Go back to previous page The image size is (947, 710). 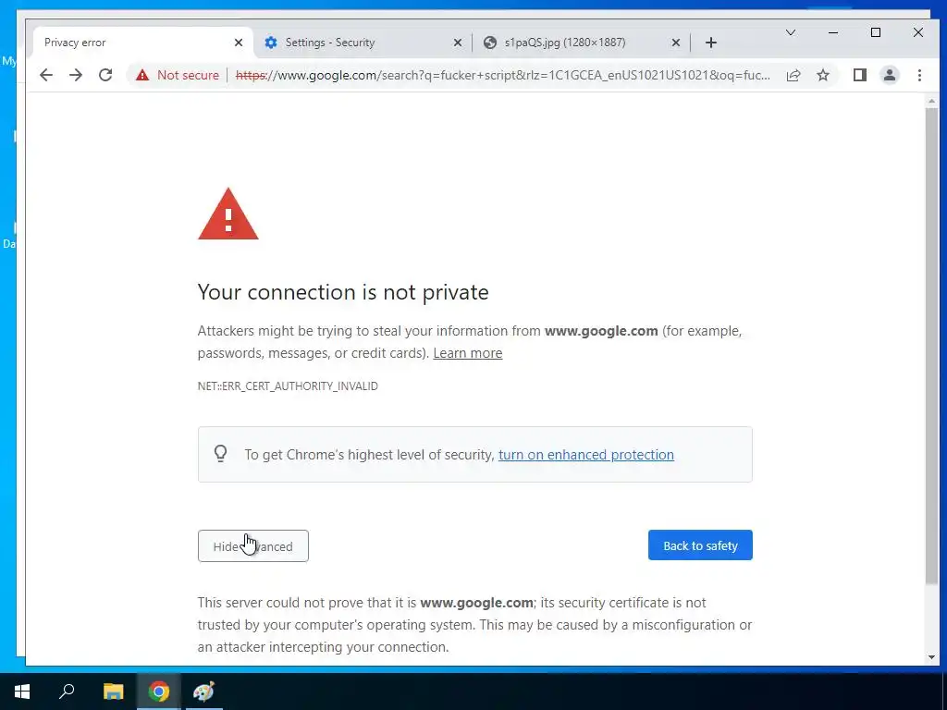[x=46, y=75]
